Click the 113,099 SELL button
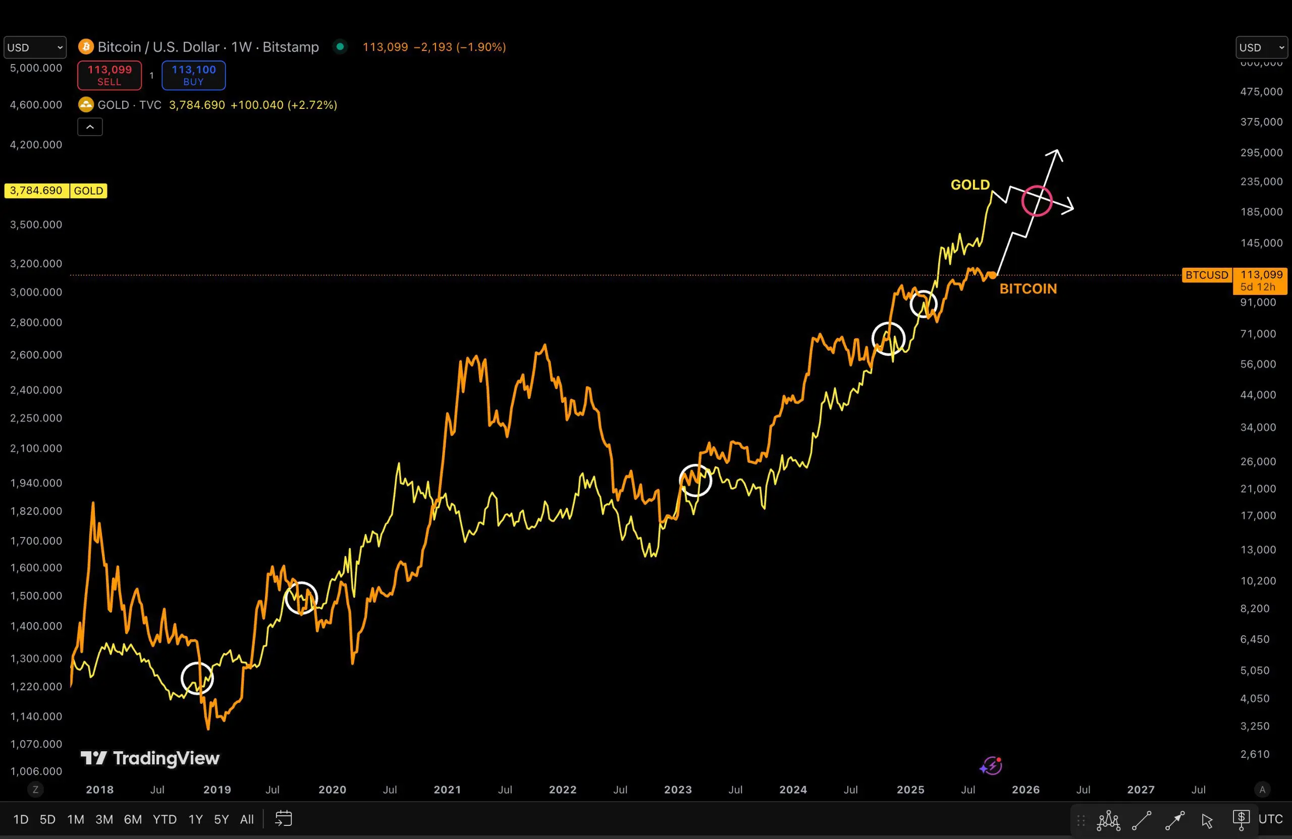 110,76
